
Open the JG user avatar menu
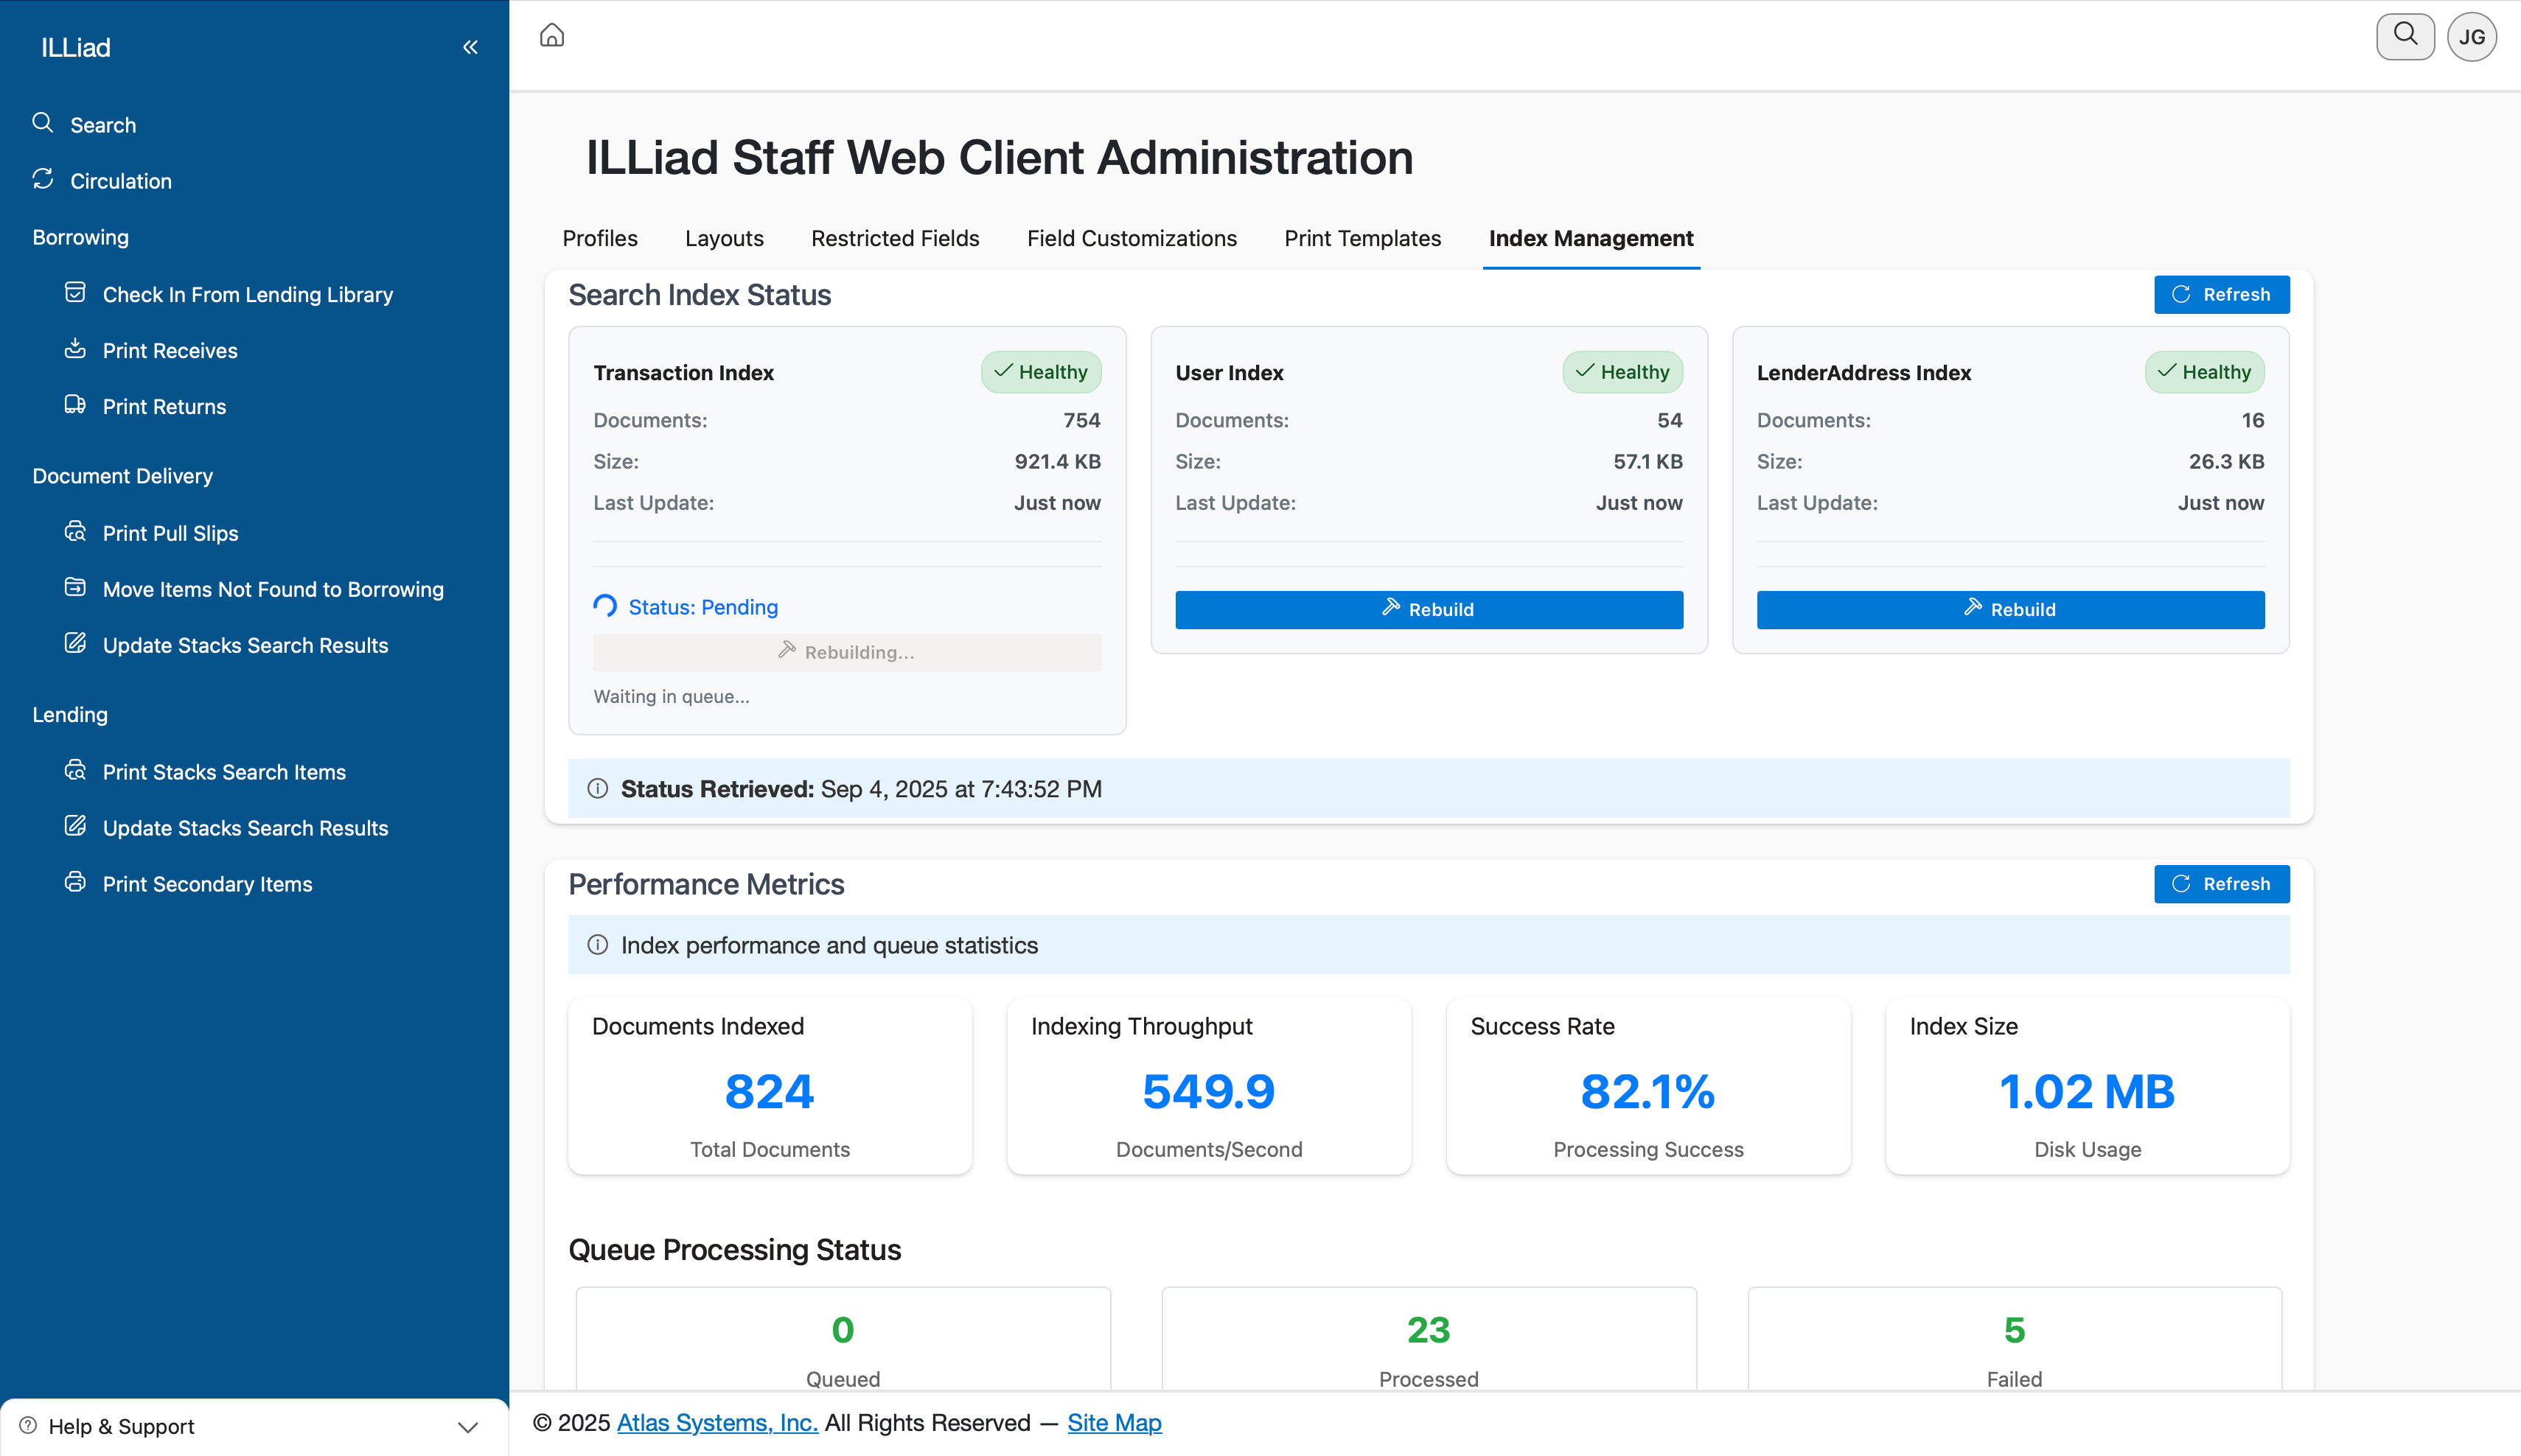click(2471, 37)
